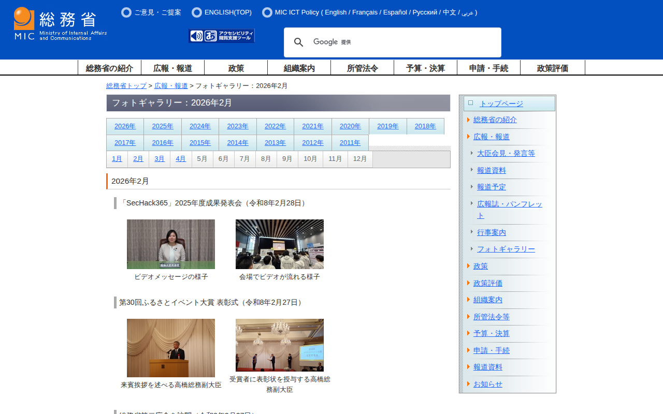Open sidebar 政策評価 link
Viewport: 663px width, 414px height.
[x=488, y=284]
